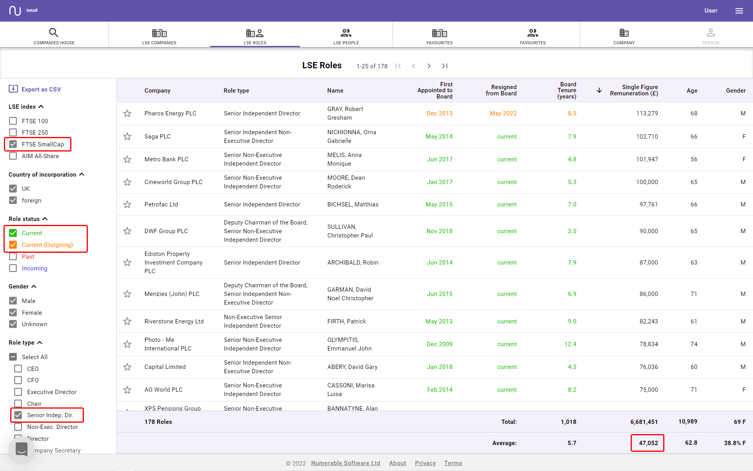Image resolution: width=753 pixels, height=471 pixels.
Task: Click the Numerable logo icon
Action: click(15, 11)
